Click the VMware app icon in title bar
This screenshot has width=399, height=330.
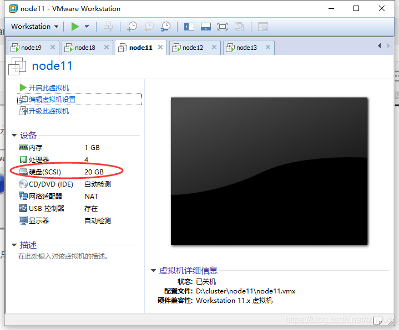click(x=13, y=8)
